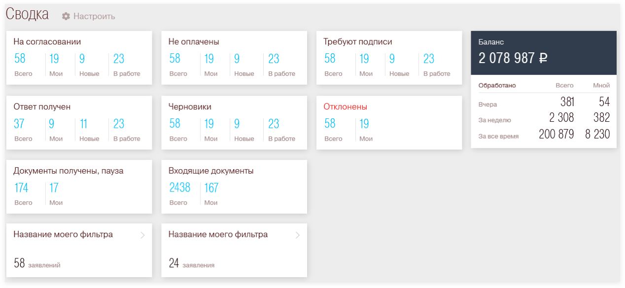Image resolution: width=625 pixels, height=288 pixels.
Task: Select 17 Мои in Документы получены, пауза
Action: click(56, 194)
